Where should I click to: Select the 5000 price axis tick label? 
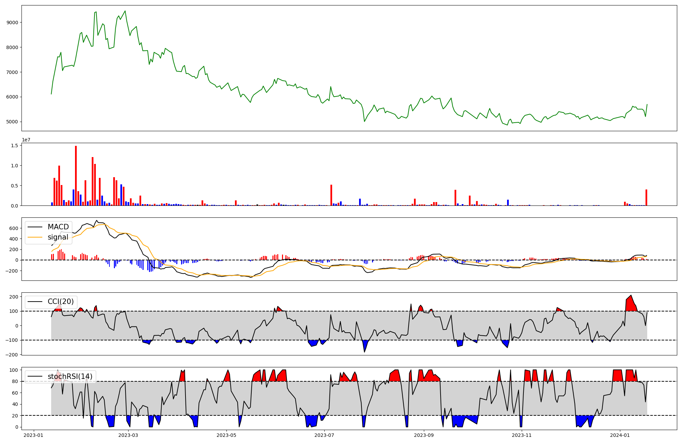[13, 122]
